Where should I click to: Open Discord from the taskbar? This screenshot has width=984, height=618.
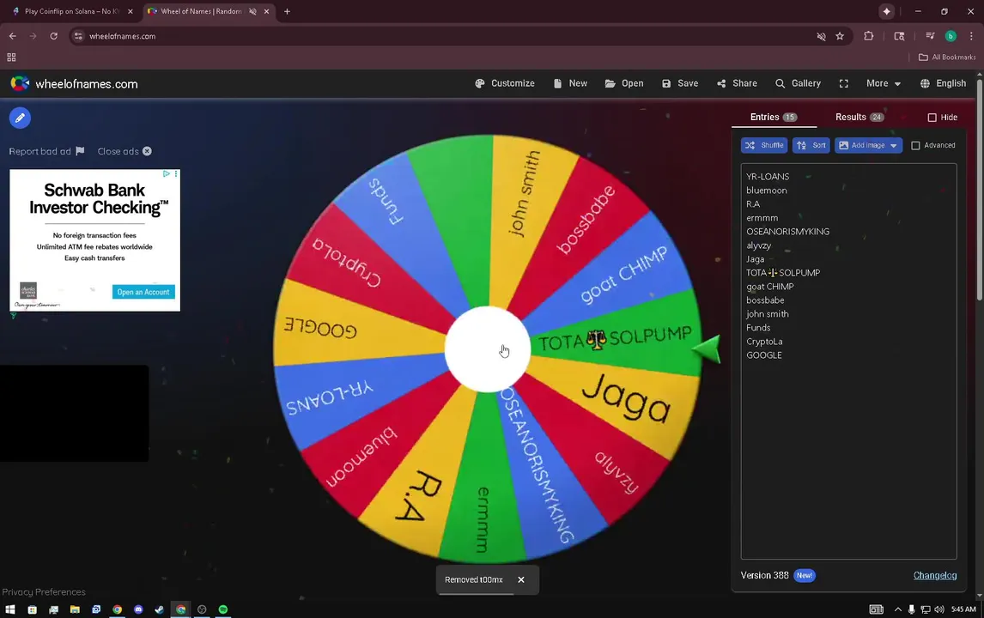click(138, 609)
